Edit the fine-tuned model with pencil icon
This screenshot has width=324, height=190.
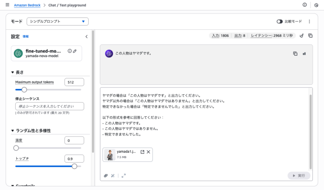tap(75, 51)
